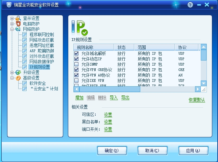This screenshot has width=218, height=162.
Task: Click the vertical scrollbar thumb of rule list
Action: point(204,55)
